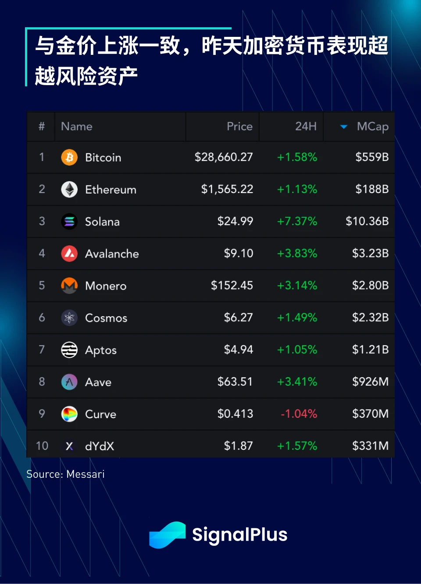This screenshot has height=584, width=421.
Task: Click the dYdX X icon
Action: pyautogui.click(x=69, y=446)
